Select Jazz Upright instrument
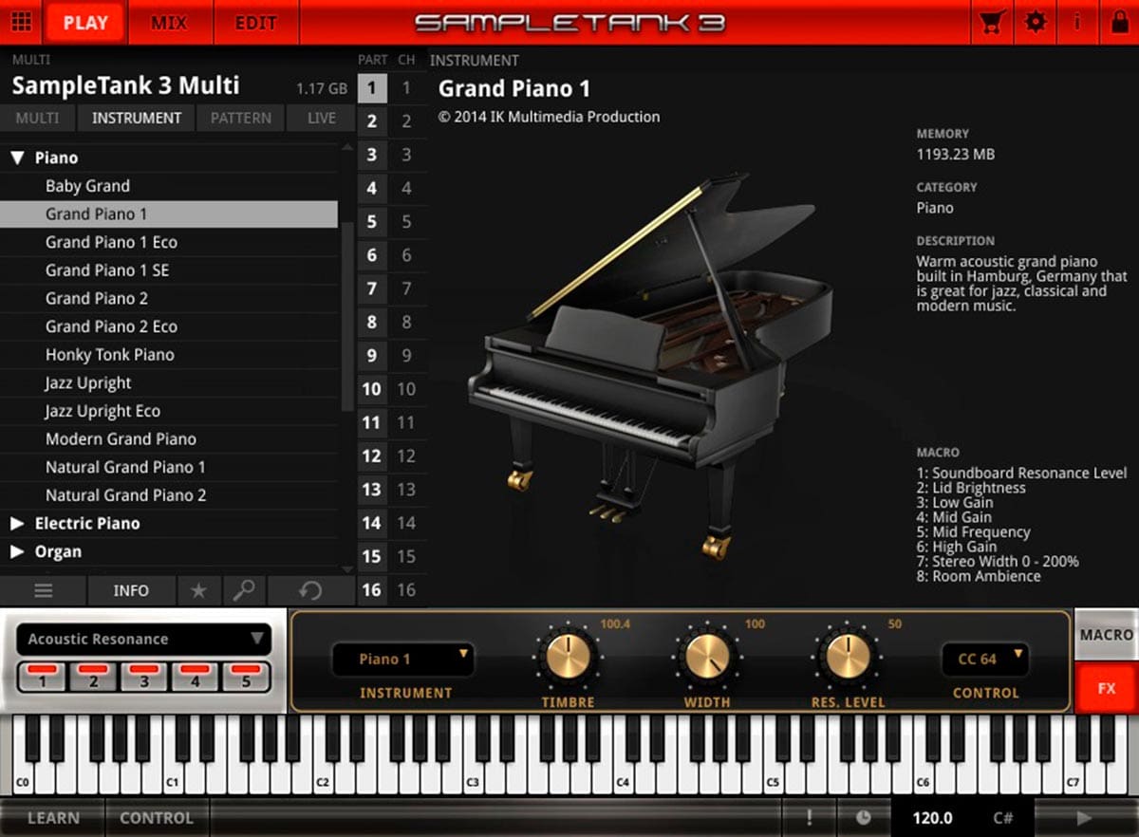This screenshot has height=837, width=1139. pos(169,382)
